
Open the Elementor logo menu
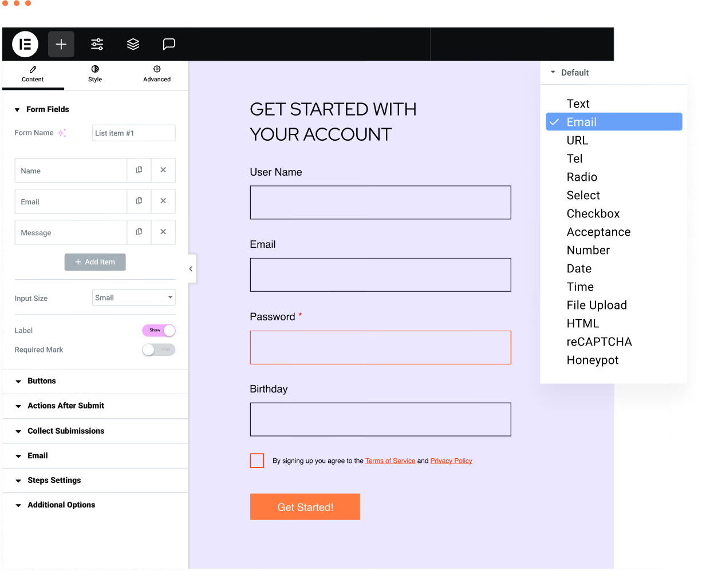25,44
